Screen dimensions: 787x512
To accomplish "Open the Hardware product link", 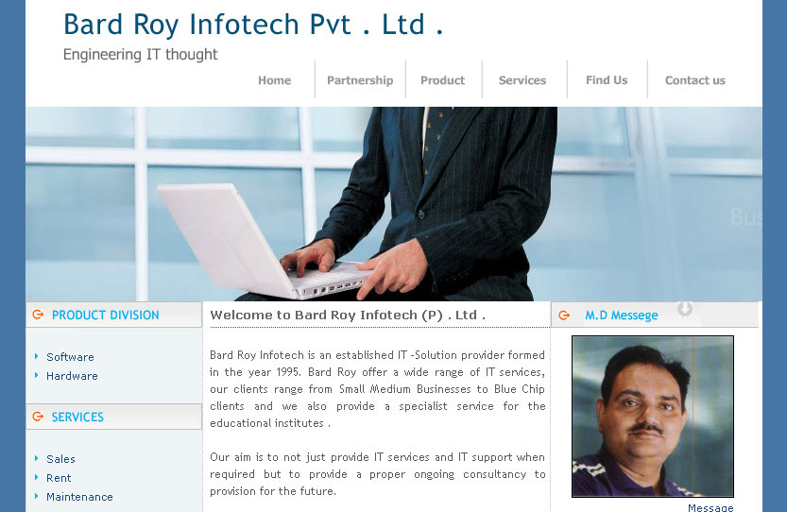I will click(x=72, y=376).
